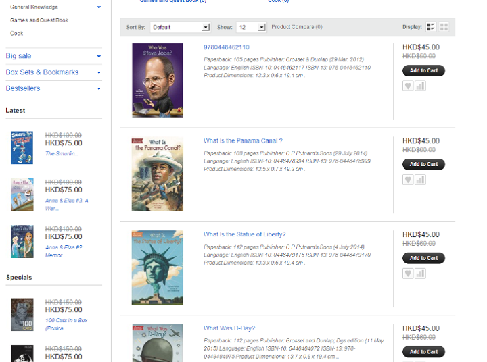
Task: Open 100 Cats in a Box link
Action: click(x=66, y=324)
